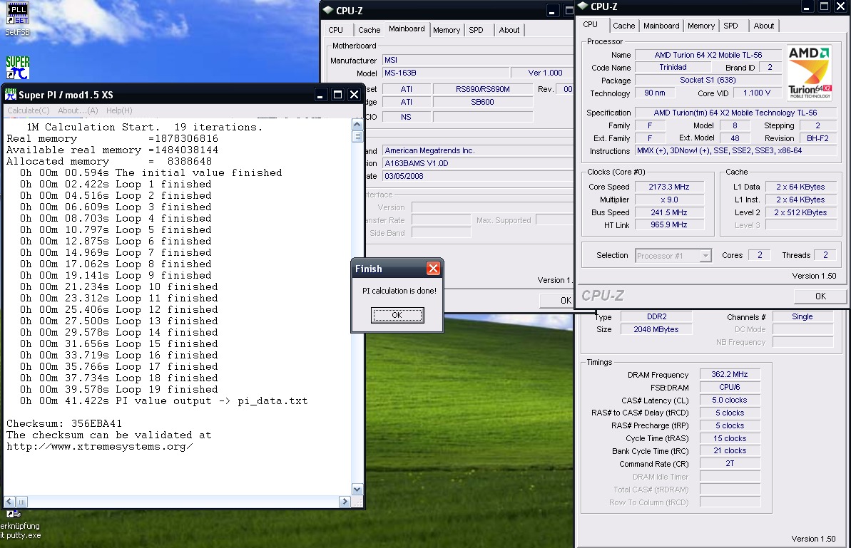Click the processor Name field AMD Turion 64 X2 Mobile TL-56
Screen dimensions: 851x548
coord(708,55)
